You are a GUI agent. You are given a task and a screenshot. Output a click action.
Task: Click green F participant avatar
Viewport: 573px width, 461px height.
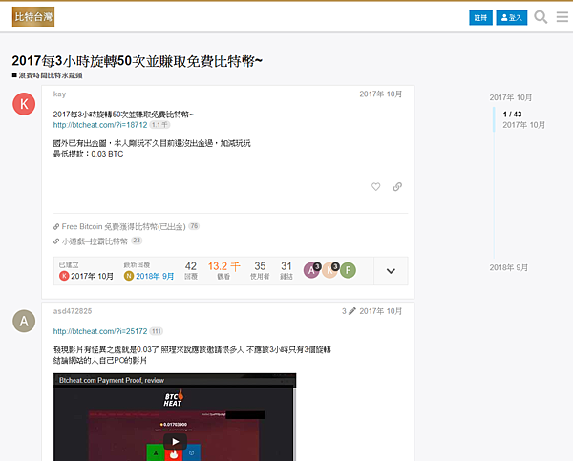[348, 270]
